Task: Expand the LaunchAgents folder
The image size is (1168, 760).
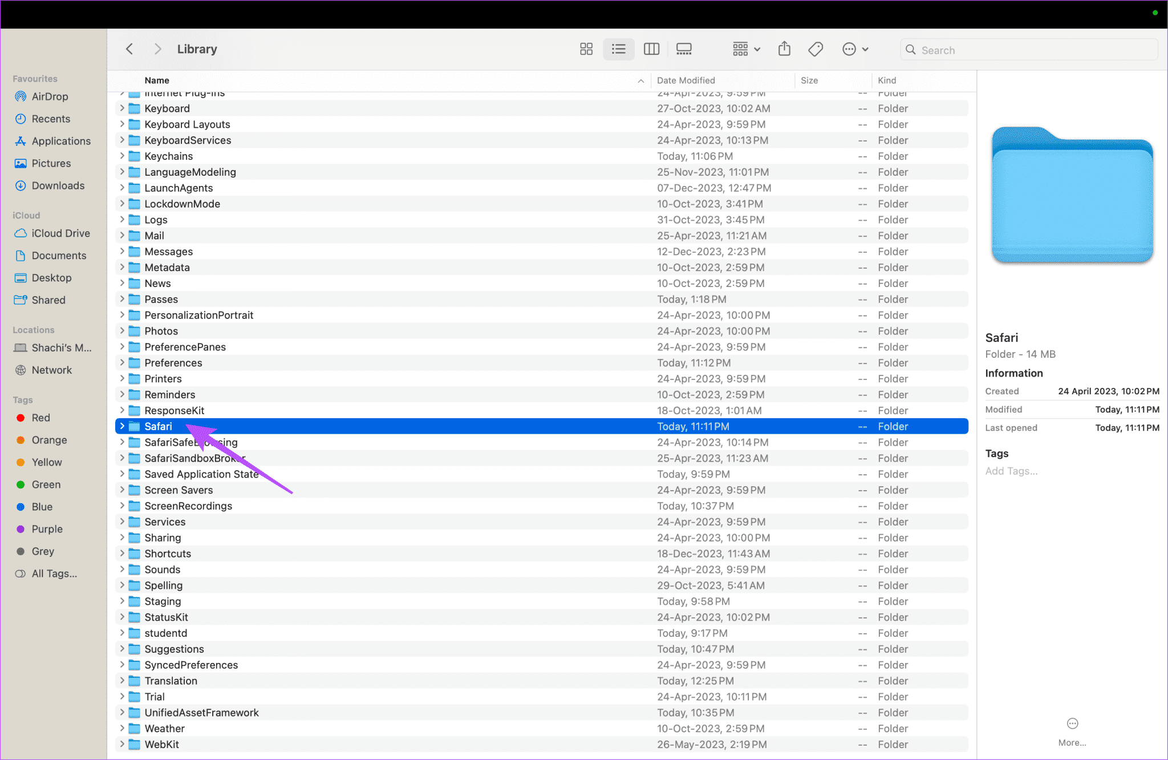Action: click(119, 188)
